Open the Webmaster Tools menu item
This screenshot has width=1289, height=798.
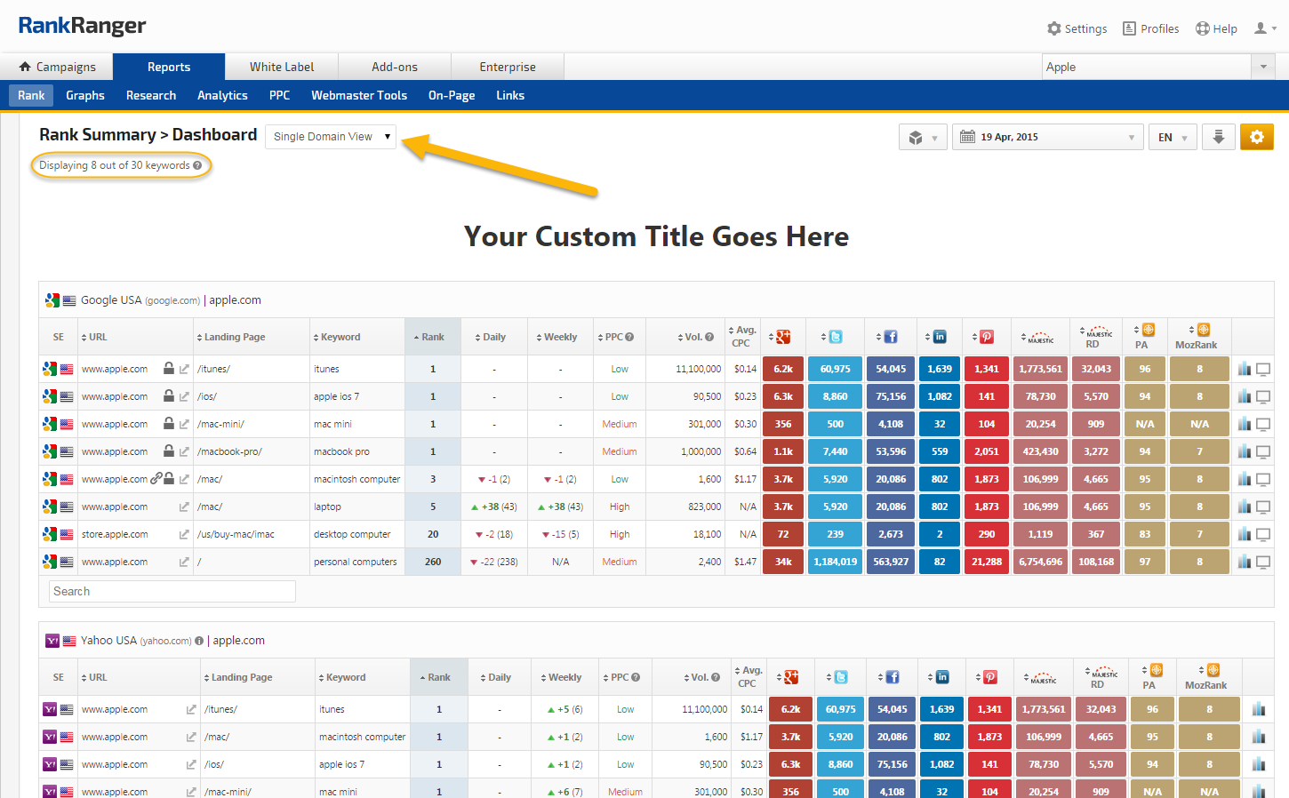tap(358, 95)
